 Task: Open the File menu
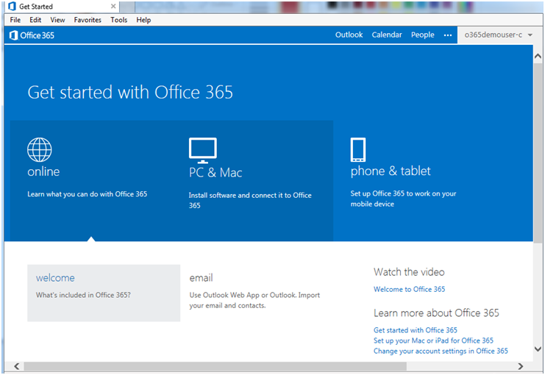pyautogui.click(x=15, y=20)
